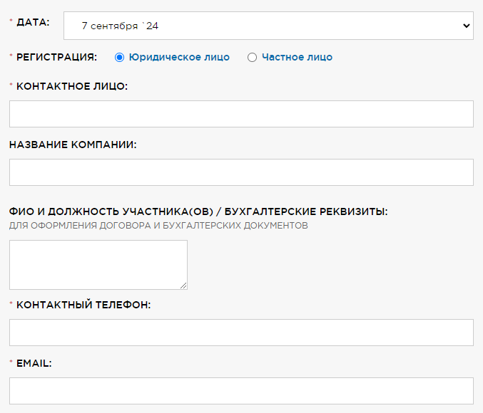Click the НАЗВАНИЕ КОМПАНИИ label
This screenshot has width=483, height=413.
pos(73,145)
